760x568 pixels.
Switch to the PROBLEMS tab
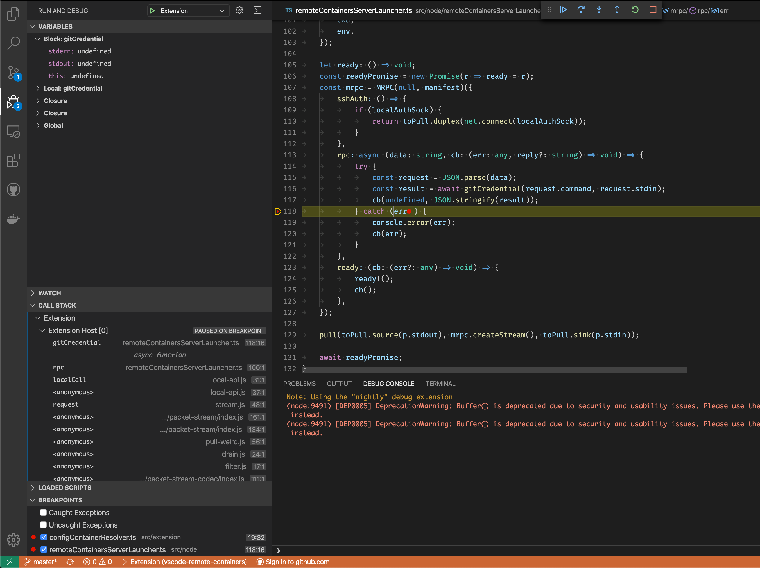coord(299,384)
